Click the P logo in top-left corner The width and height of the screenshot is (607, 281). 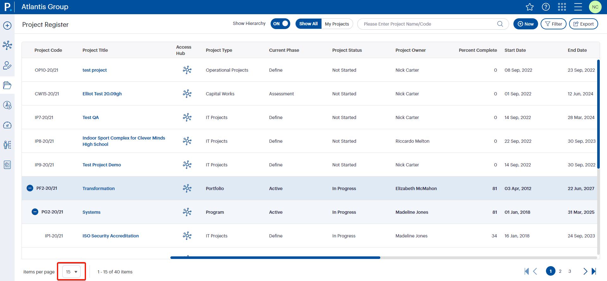[x=7, y=7]
